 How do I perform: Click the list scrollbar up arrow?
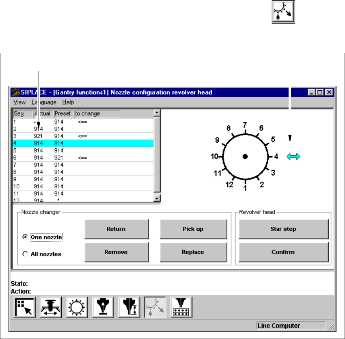[x=157, y=113]
